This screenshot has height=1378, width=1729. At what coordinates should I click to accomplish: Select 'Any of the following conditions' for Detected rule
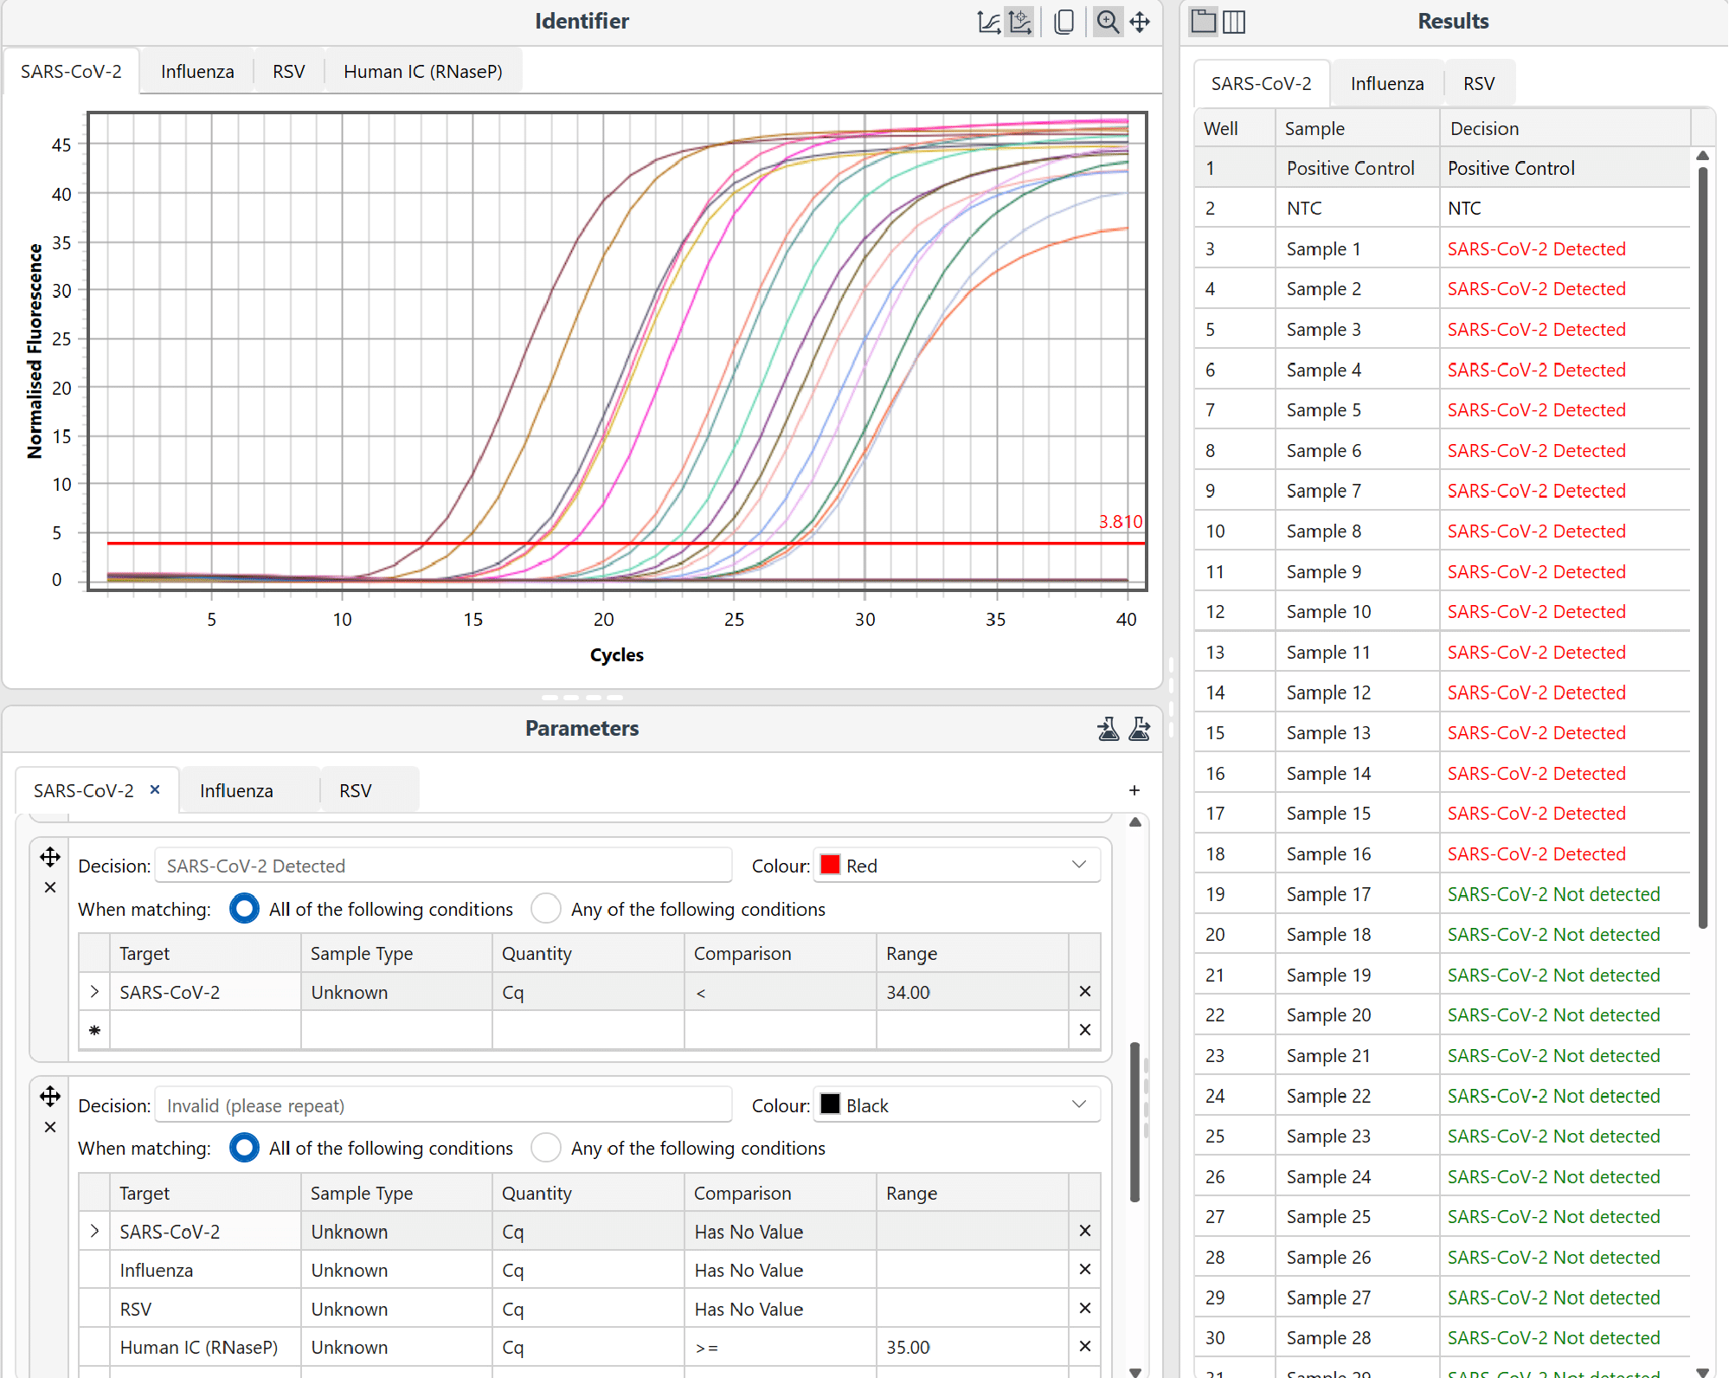546,909
